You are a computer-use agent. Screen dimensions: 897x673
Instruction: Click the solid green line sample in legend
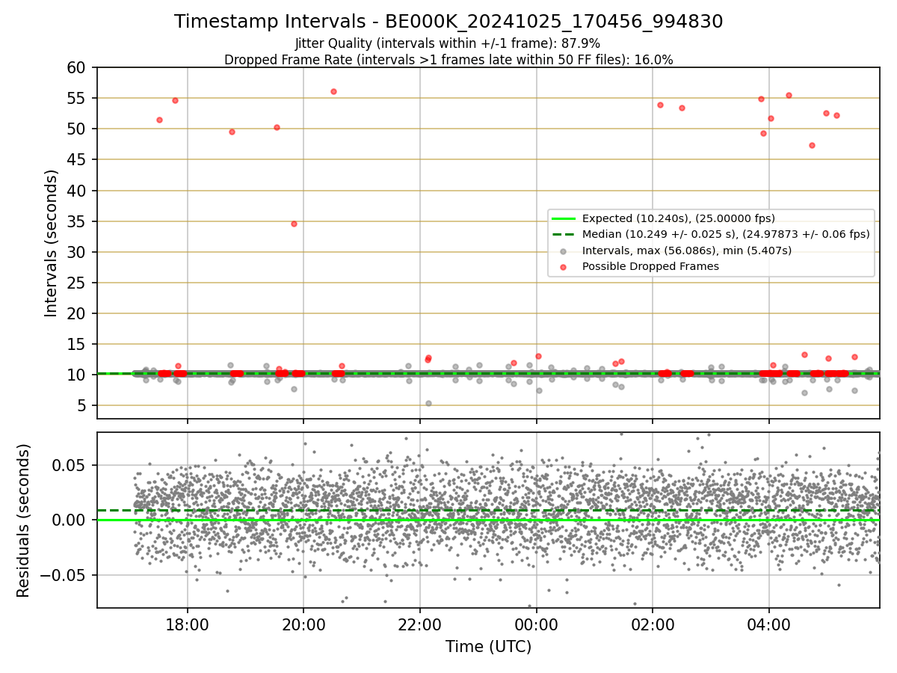564,219
